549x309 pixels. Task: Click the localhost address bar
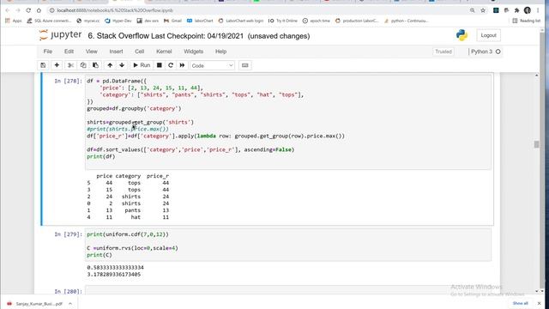[259, 10]
